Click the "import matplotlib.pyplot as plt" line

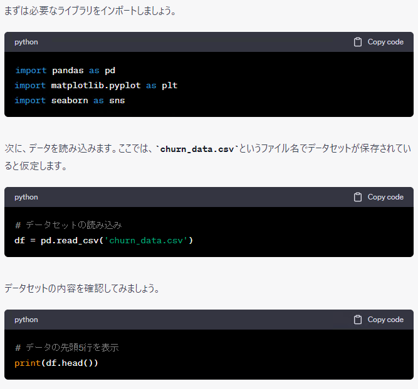96,85
